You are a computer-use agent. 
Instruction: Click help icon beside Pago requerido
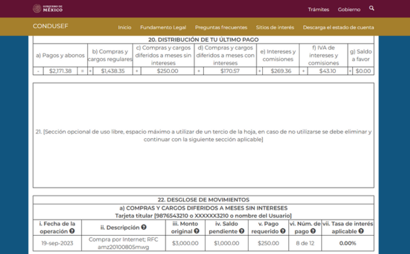click(x=282, y=231)
